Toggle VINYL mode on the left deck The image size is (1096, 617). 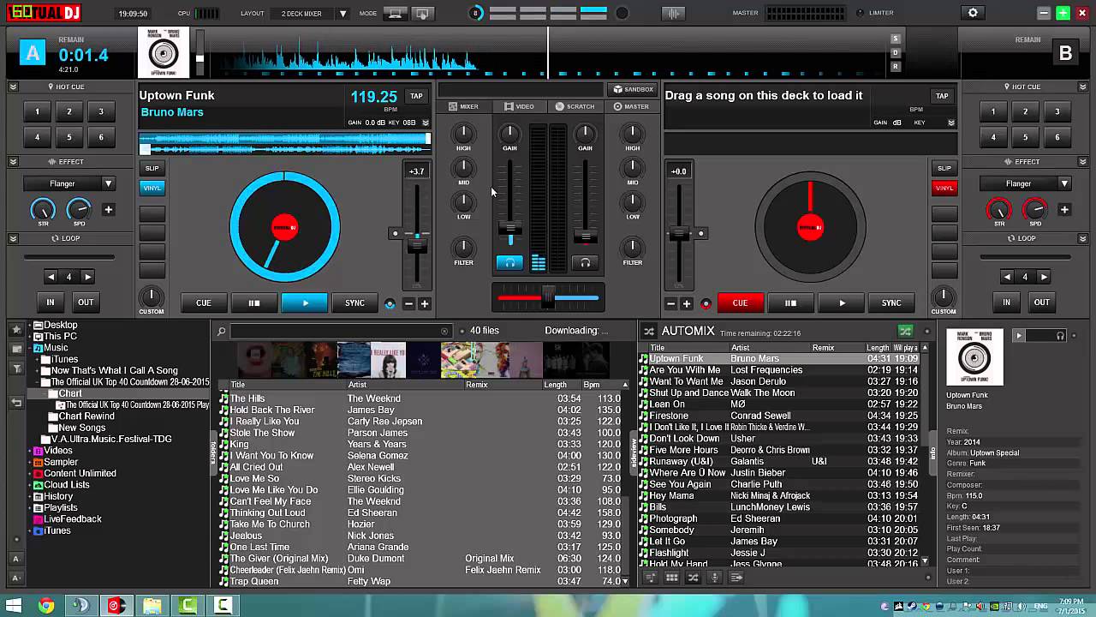[x=152, y=187]
